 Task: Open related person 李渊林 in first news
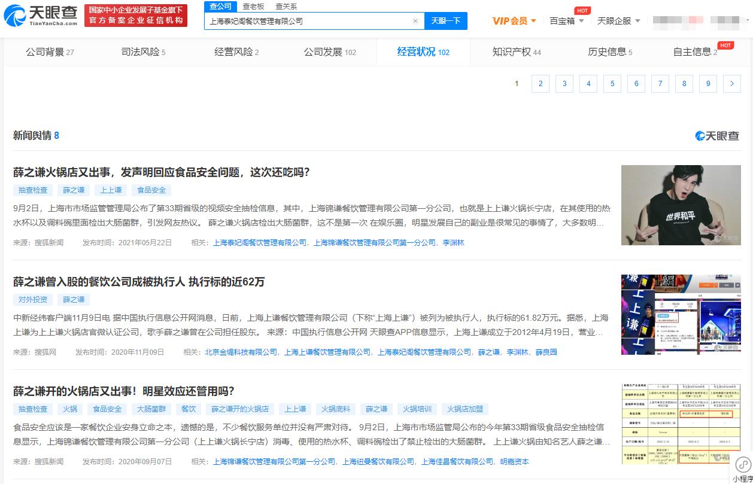(x=453, y=243)
